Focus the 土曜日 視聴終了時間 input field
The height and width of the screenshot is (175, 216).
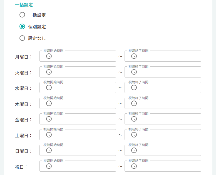pos(163,135)
